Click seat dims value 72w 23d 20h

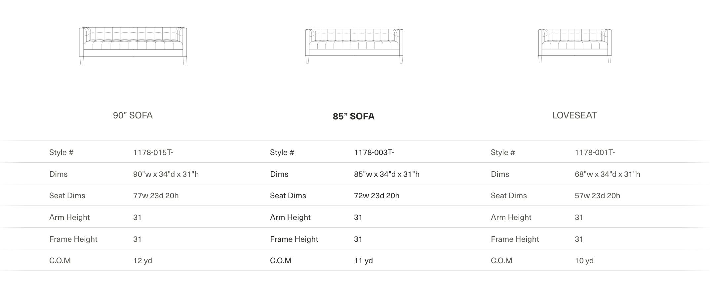tap(377, 196)
